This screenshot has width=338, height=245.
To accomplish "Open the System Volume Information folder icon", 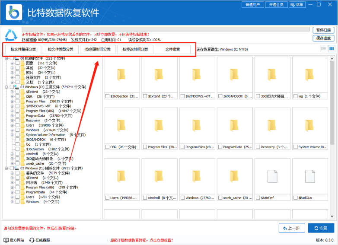I will (309, 125).
